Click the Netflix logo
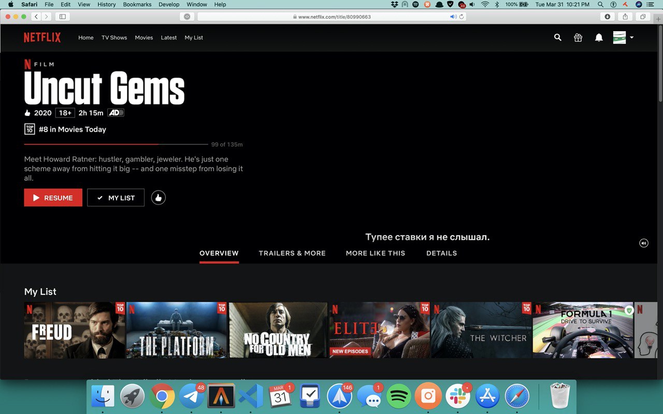The image size is (663, 414). tap(42, 37)
